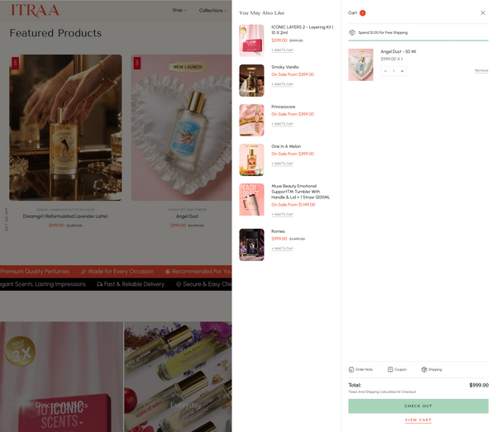Decrease Angel Dust quantity with minus
The height and width of the screenshot is (432, 496).
point(385,71)
